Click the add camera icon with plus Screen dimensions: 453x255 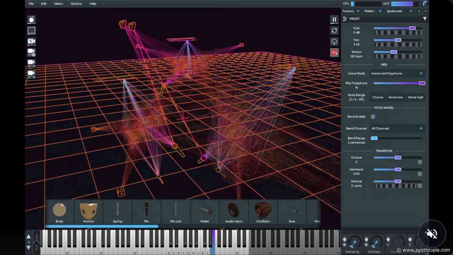point(31,52)
